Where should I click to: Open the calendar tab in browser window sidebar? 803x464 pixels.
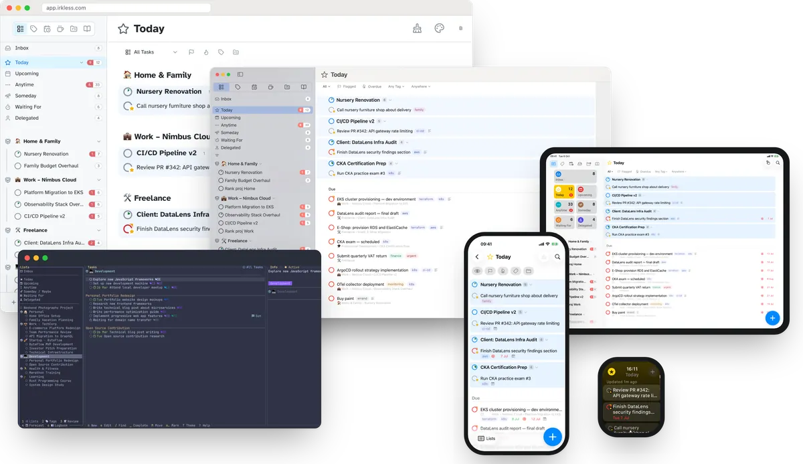click(x=47, y=29)
